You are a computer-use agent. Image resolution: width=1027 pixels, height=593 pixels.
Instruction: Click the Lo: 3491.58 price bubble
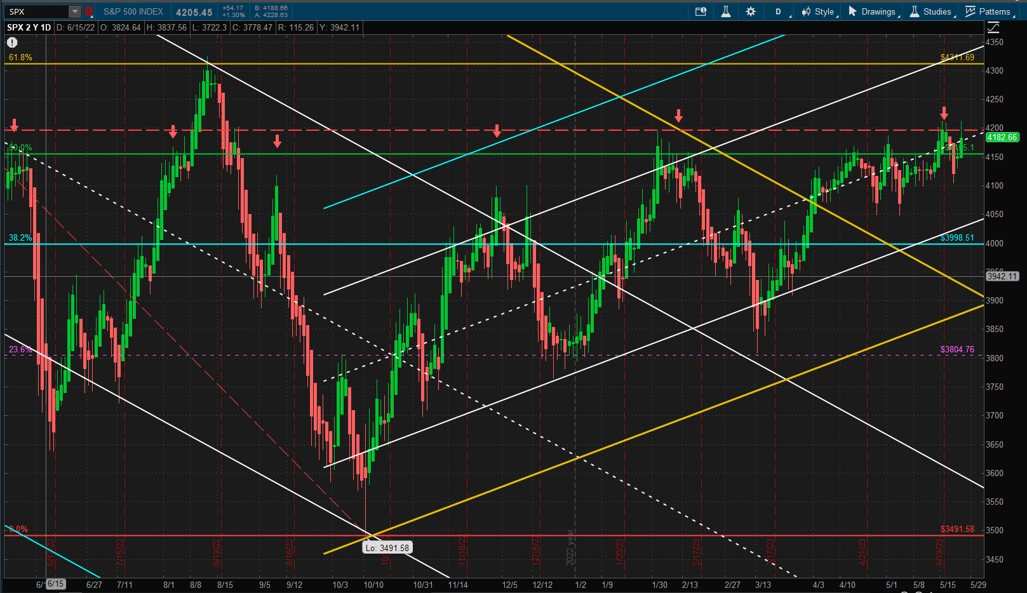387,547
